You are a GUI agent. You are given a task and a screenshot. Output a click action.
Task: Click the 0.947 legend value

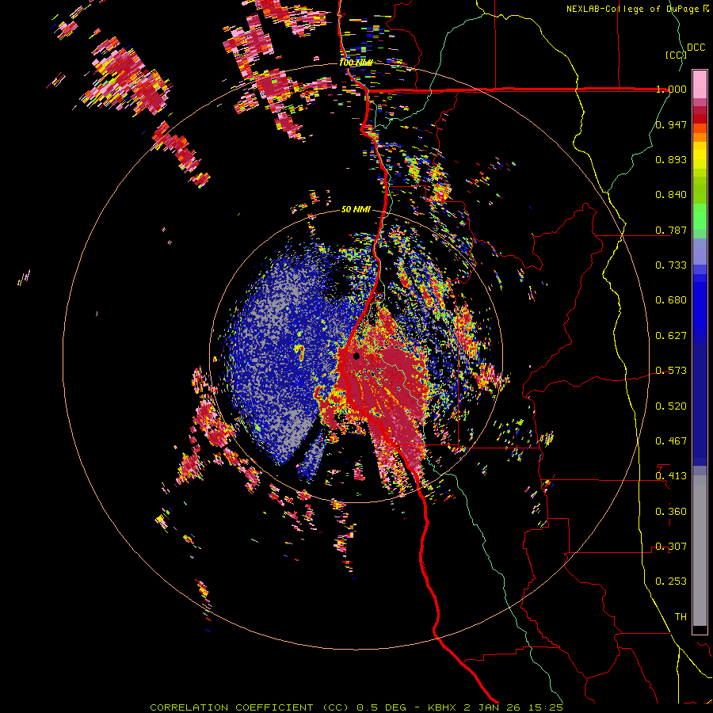tap(671, 124)
